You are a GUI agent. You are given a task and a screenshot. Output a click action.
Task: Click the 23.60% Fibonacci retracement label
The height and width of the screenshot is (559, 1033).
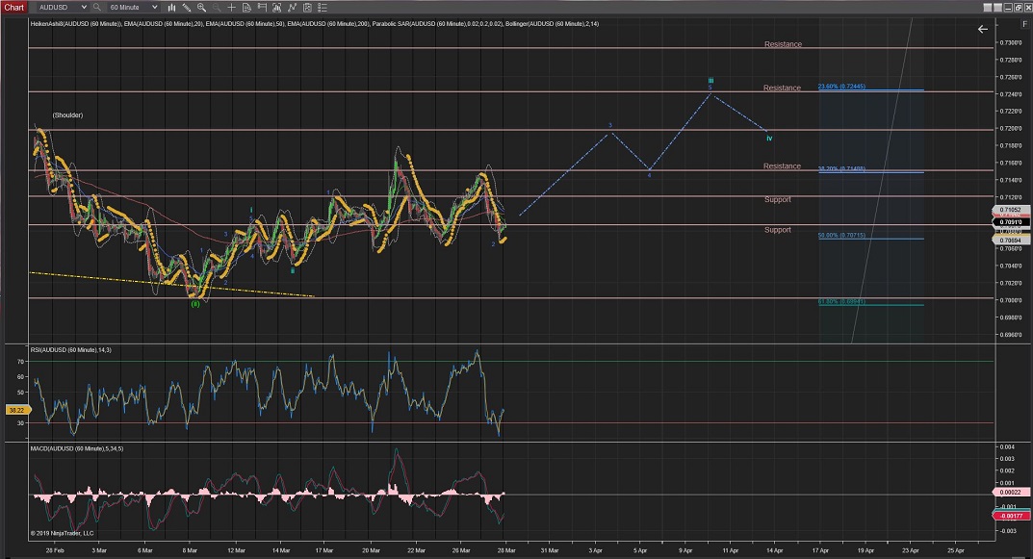click(840, 87)
